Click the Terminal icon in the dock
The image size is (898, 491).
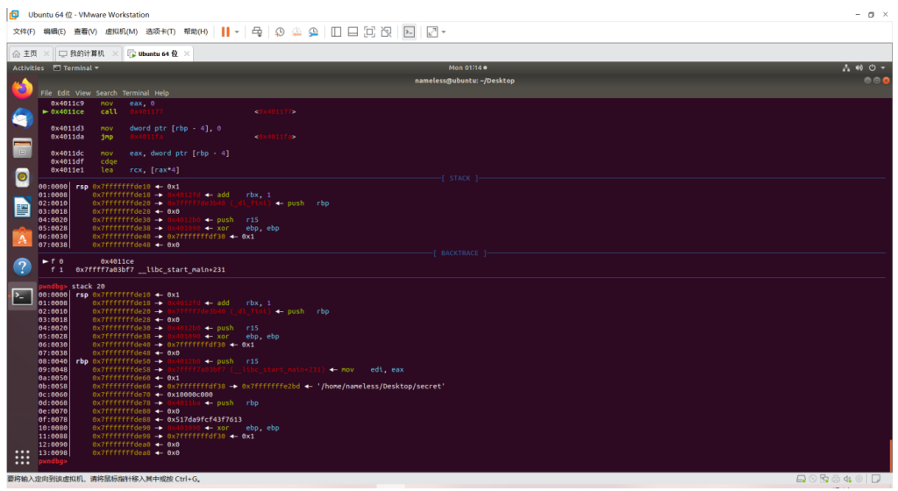pyautogui.click(x=22, y=296)
